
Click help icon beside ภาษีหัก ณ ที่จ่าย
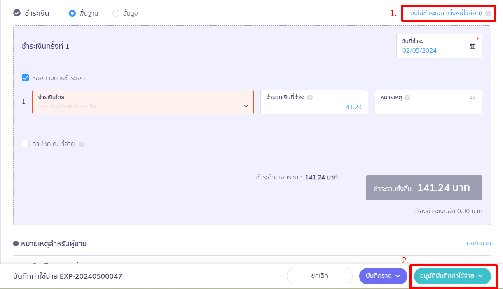pyautogui.click(x=82, y=144)
